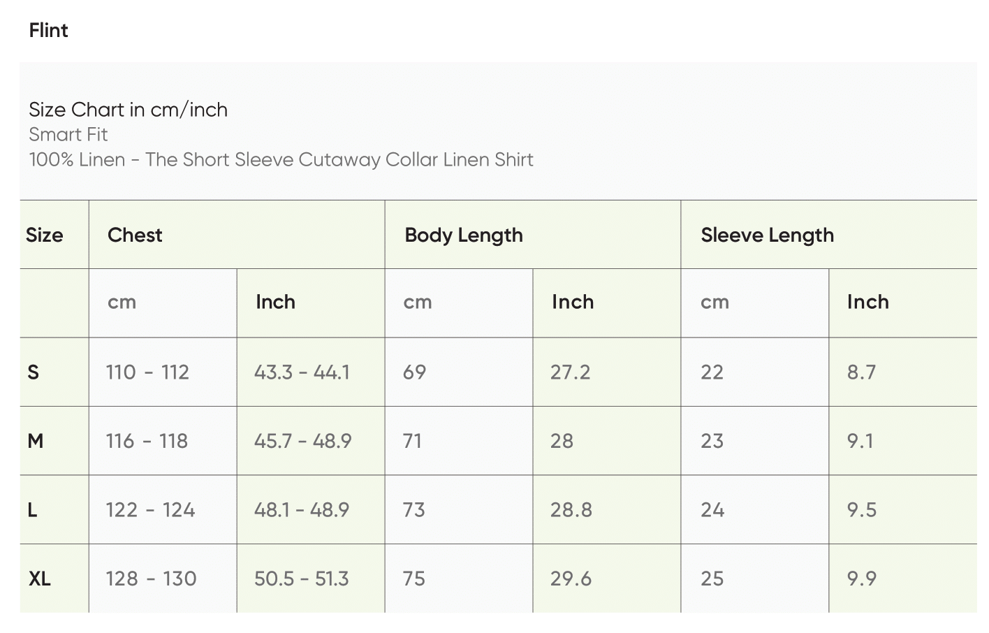Click the "Inch" subheader under Sleeve Length
This screenshot has width=989, height=633.
point(867,302)
